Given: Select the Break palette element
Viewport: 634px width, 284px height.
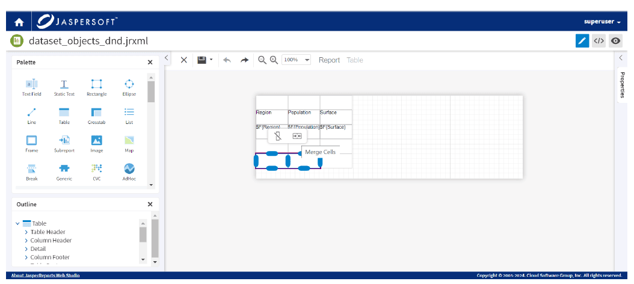Looking at the screenshot, I should (x=31, y=172).
